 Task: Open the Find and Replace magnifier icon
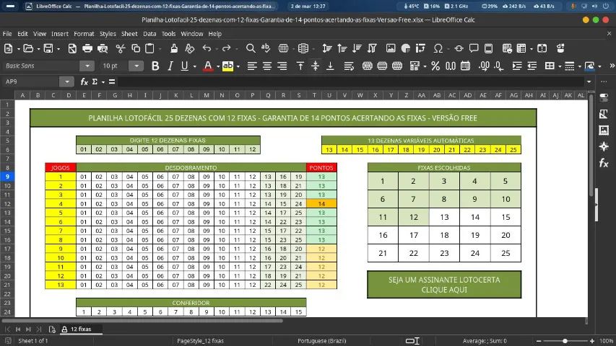click(x=251, y=48)
